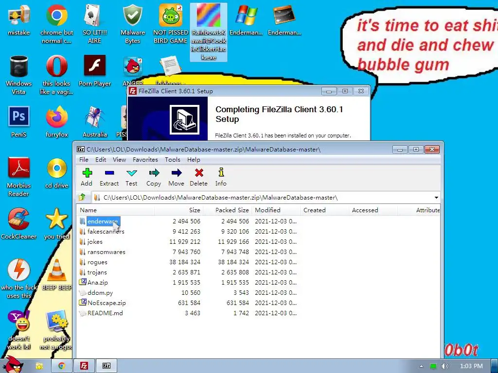
Task: Click rogues size value 38 184 324
Action: [x=185, y=262]
